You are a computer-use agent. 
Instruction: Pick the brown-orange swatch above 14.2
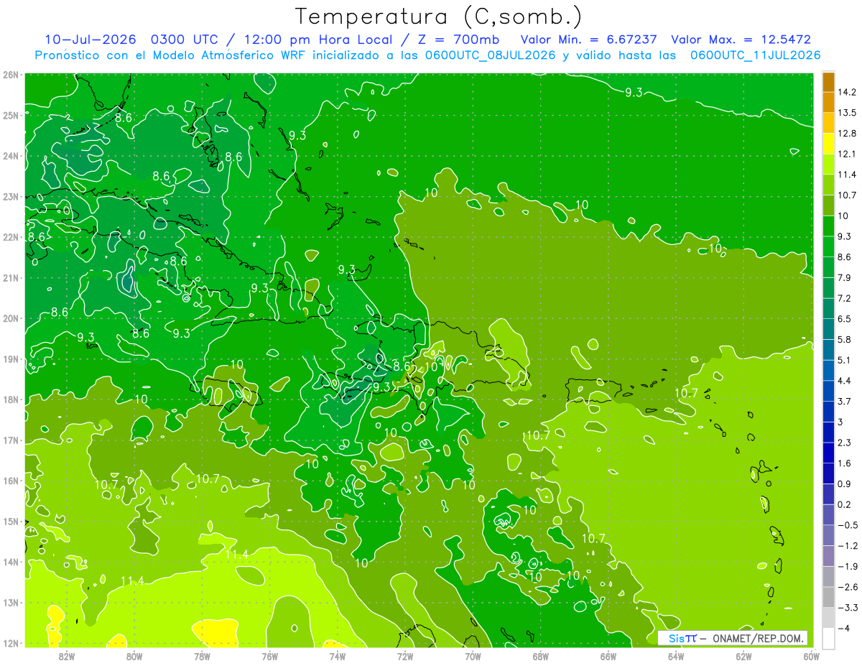coord(828,82)
